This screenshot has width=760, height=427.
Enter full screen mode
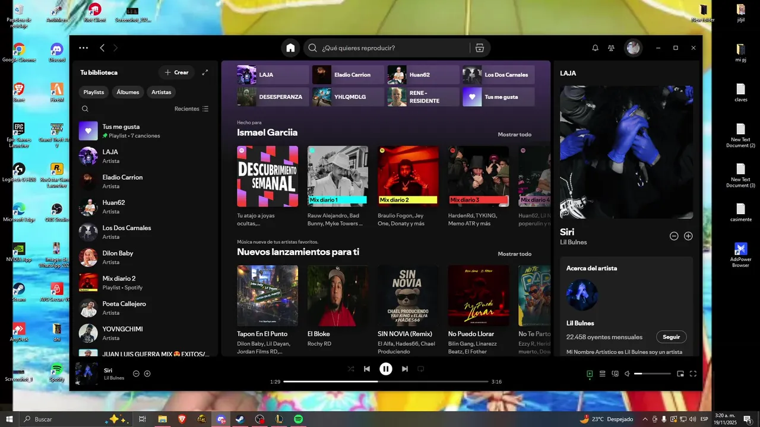(x=693, y=374)
